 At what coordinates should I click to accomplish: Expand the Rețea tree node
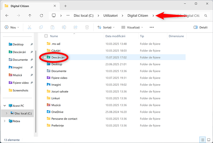4,121
